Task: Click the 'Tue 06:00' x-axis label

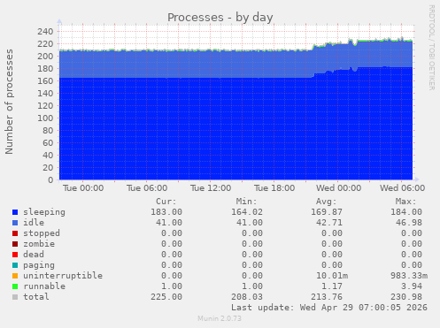Action: [147, 188]
